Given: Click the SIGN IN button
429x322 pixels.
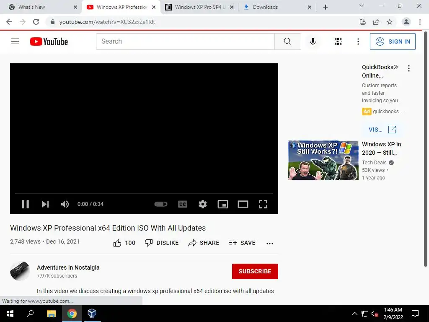Looking at the screenshot, I should click(x=393, y=42).
